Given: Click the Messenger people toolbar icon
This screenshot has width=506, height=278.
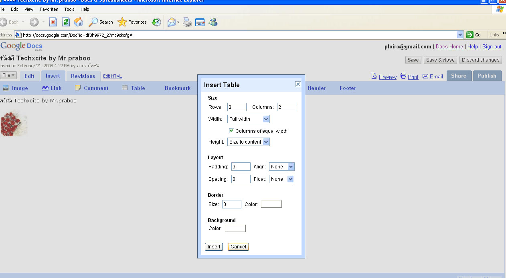Looking at the screenshot, I should (x=213, y=22).
